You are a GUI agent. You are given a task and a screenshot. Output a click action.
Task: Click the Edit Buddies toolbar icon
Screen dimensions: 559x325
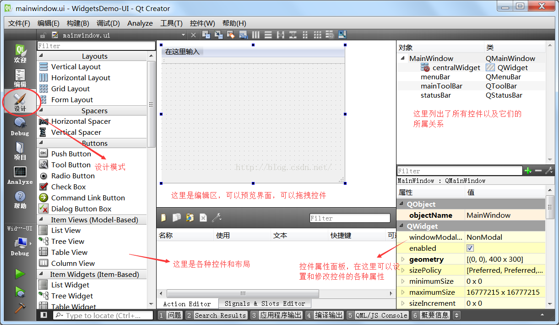click(x=231, y=35)
